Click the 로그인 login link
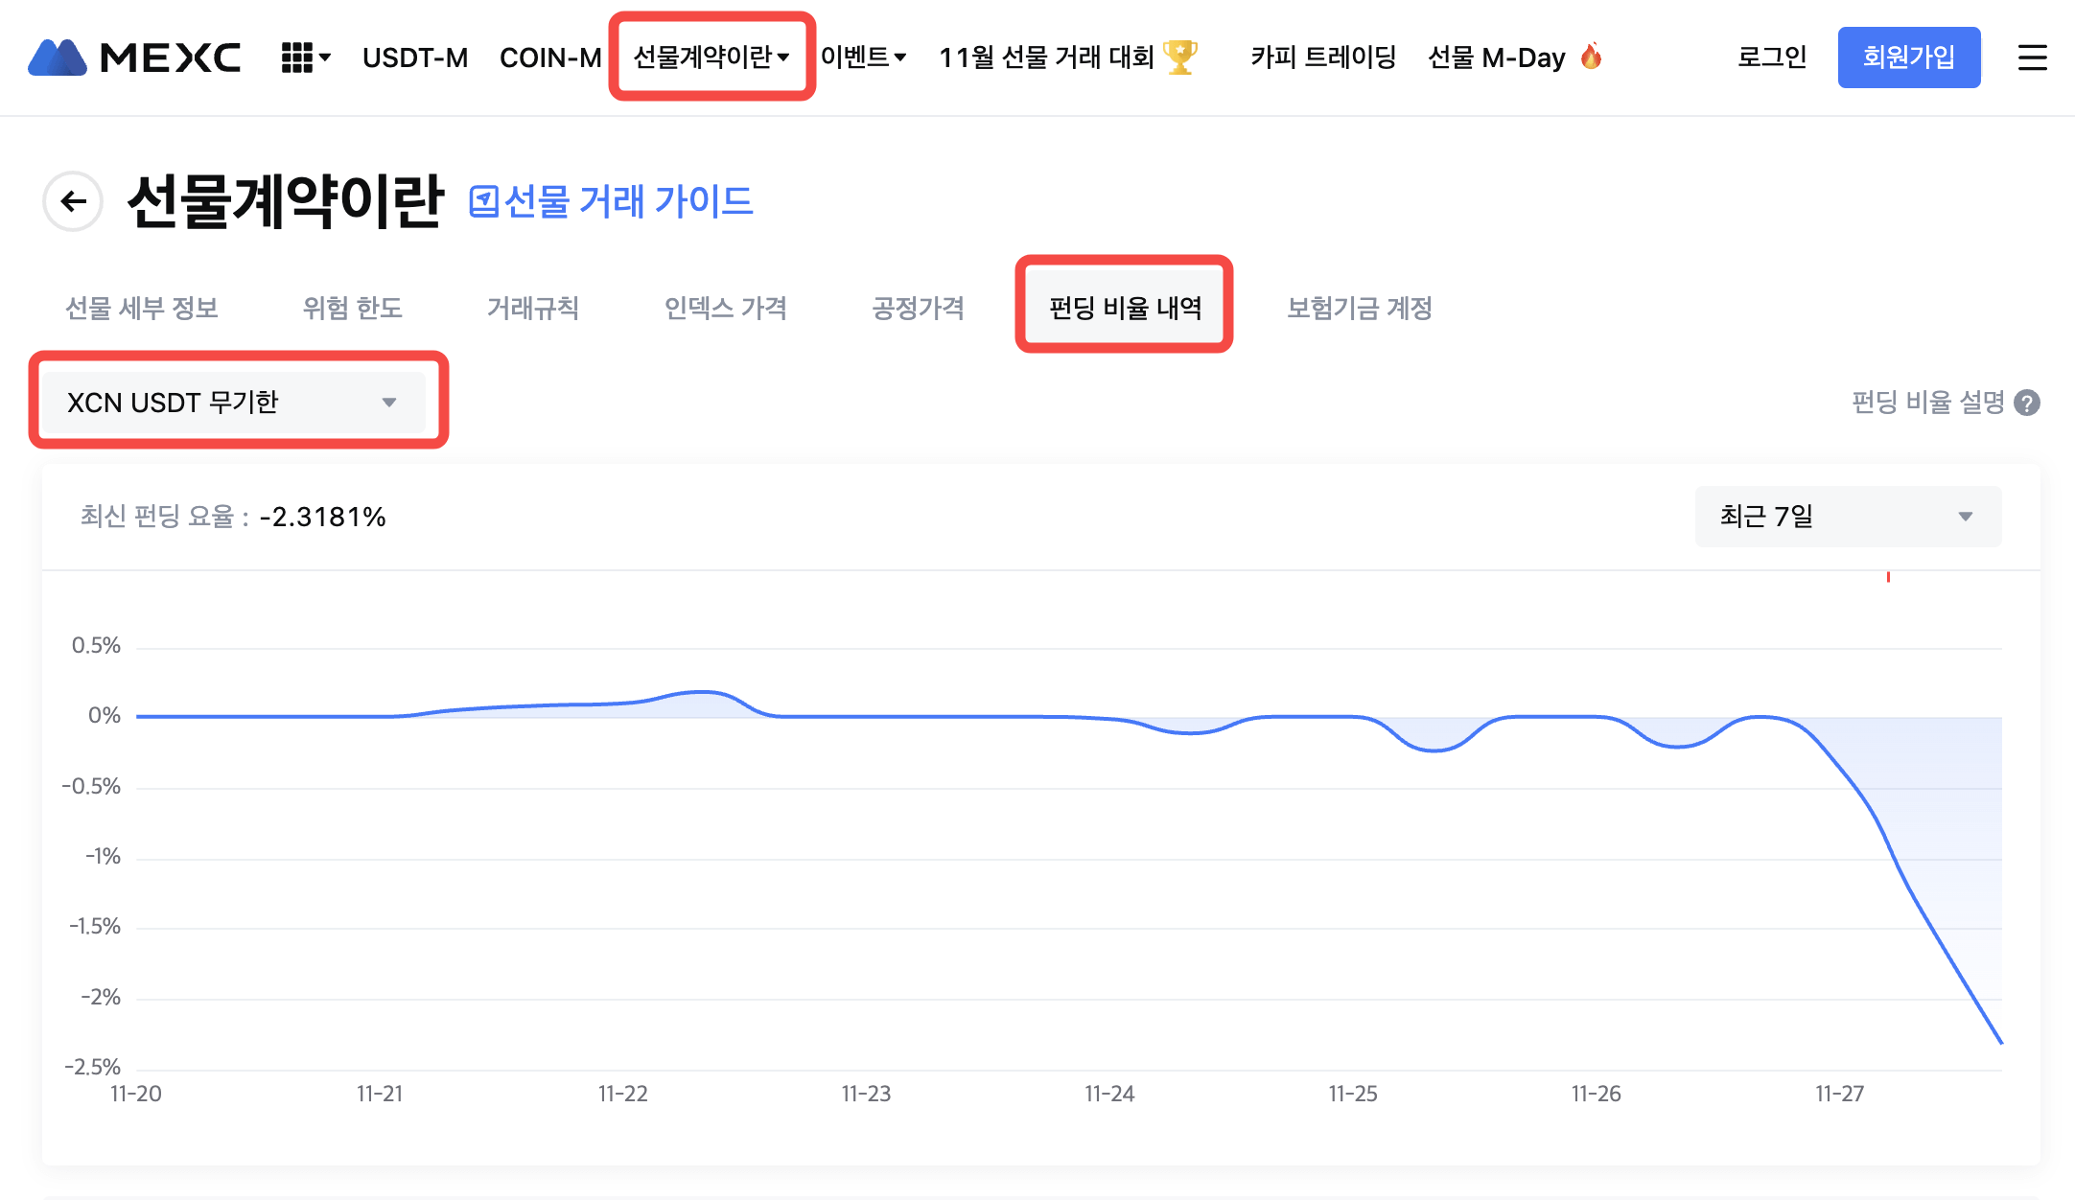The height and width of the screenshot is (1200, 2075). [1772, 58]
